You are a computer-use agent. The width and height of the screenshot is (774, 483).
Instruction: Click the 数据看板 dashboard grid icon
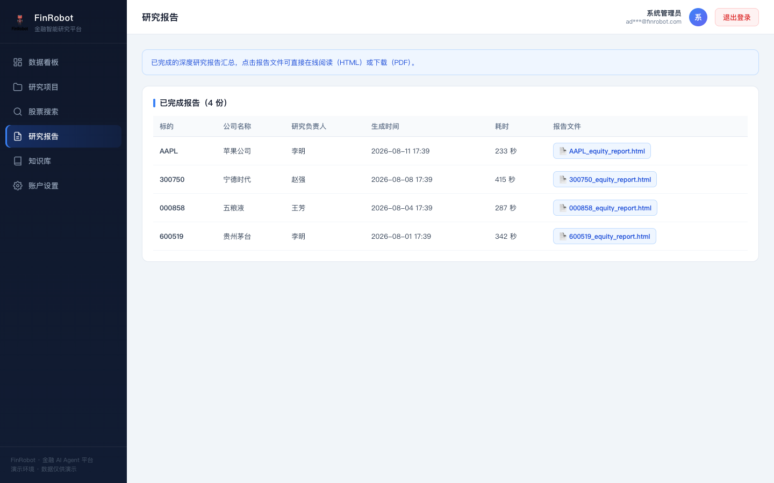(x=18, y=62)
